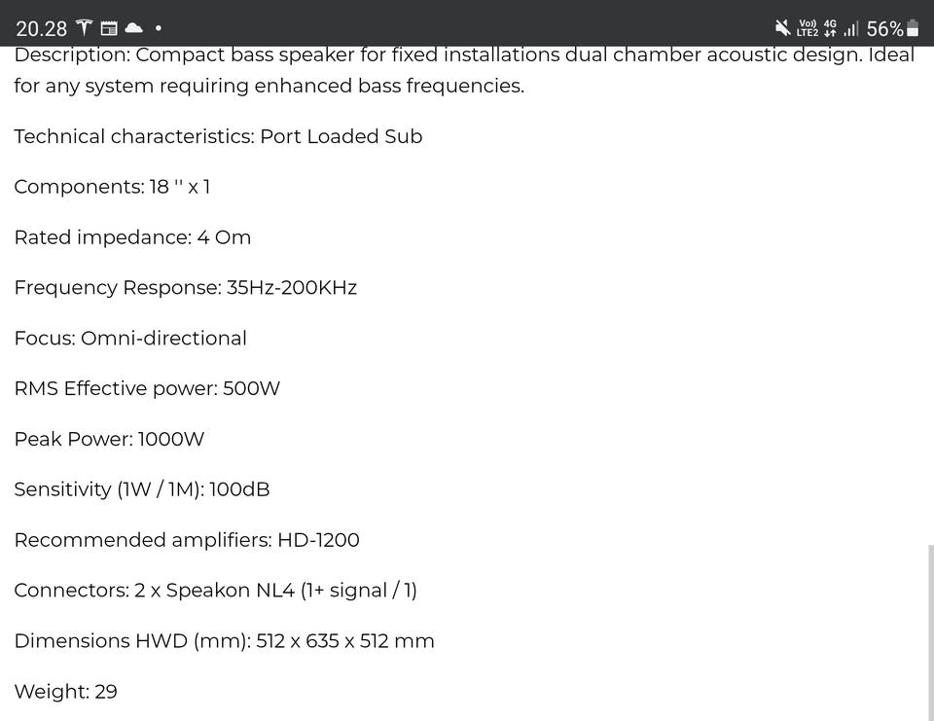This screenshot has height=721, width=934.
Task: Click the Frequency Response 35Hz-200KHz line
Action: [185, 288]
